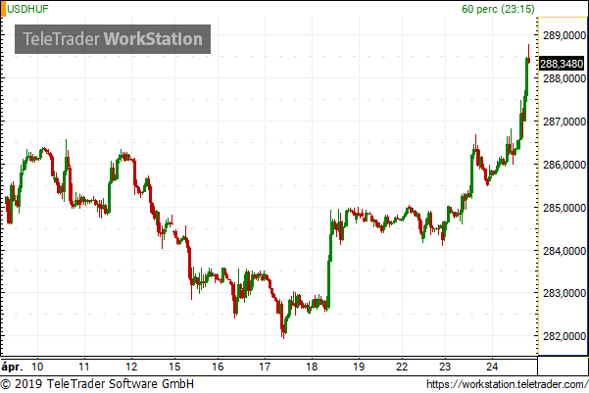Click the orange marker beside USDHUF
The width and height of the screenshot is (589, 393).
tap(3, 9)
